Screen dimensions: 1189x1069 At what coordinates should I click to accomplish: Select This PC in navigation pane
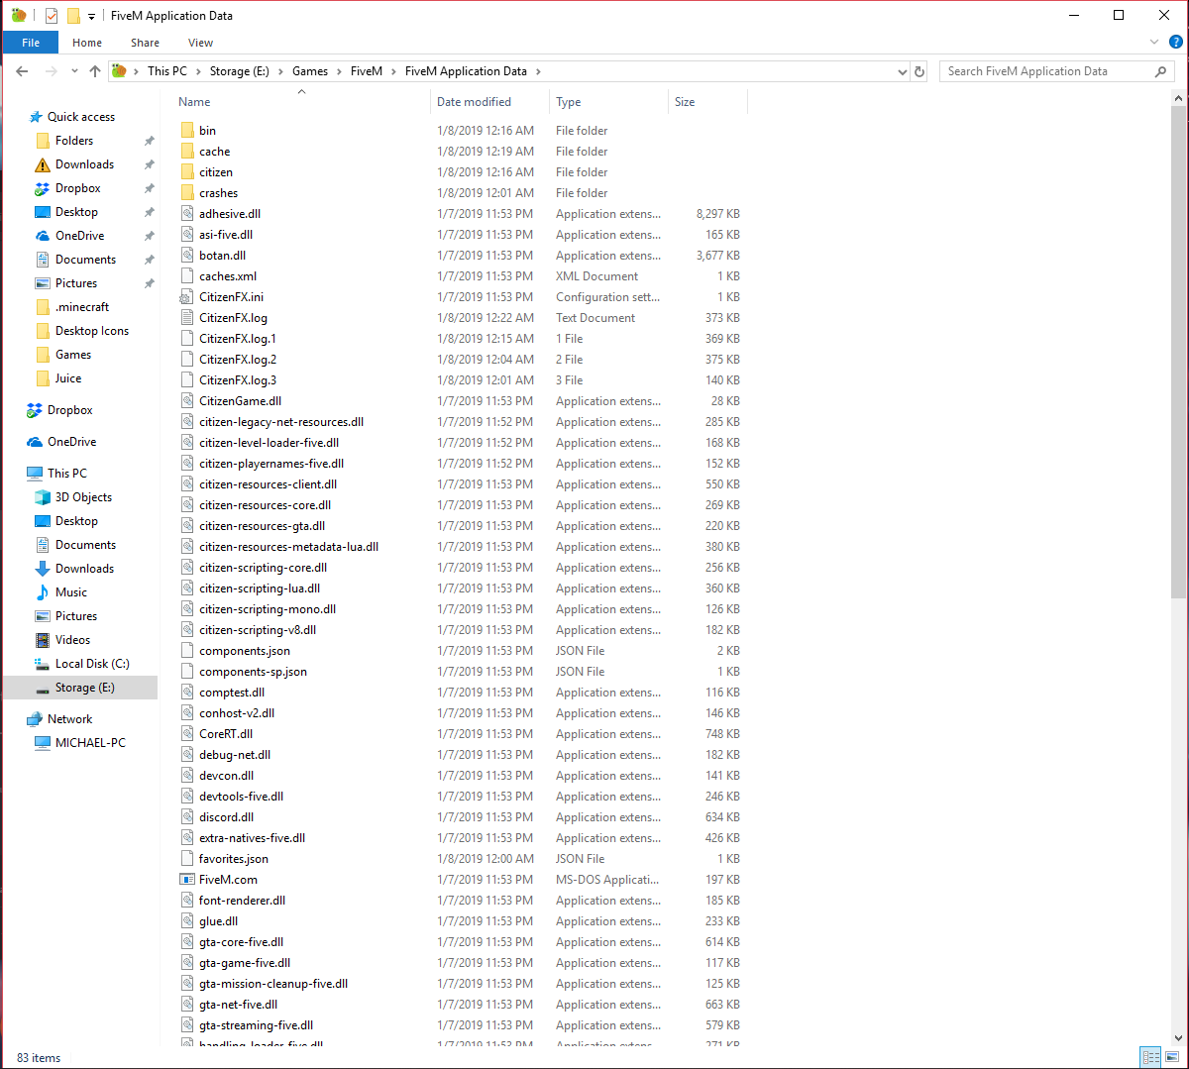coord(67,474)
